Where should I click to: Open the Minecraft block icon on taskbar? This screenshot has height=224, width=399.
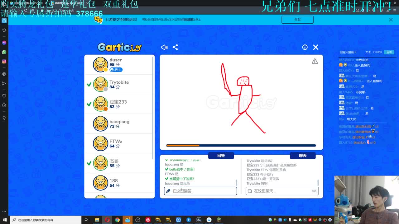(219, 220)
